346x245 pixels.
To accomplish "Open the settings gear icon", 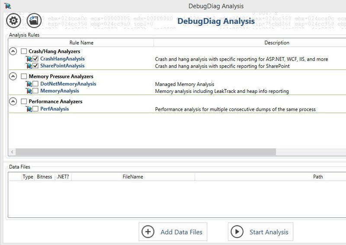I will 13,21.
